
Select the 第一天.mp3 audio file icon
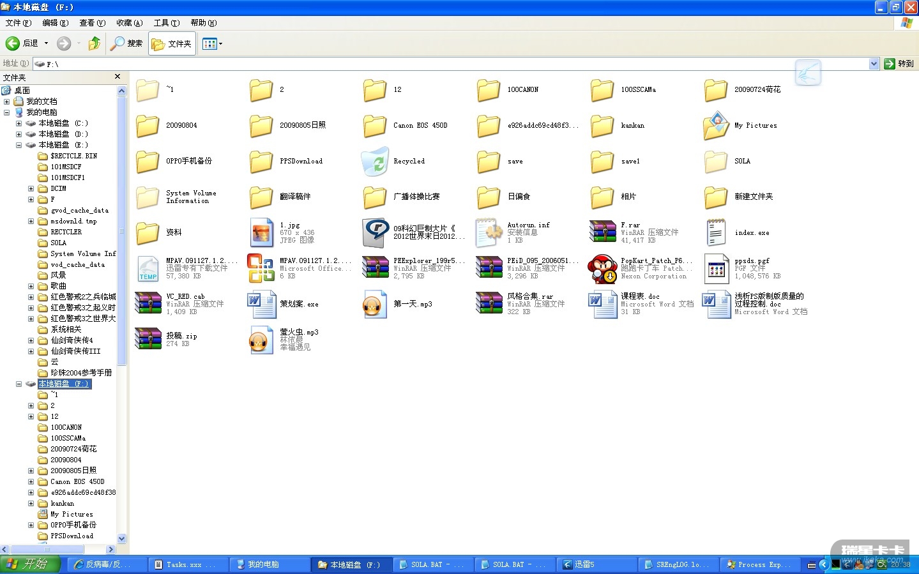point(375,304)
